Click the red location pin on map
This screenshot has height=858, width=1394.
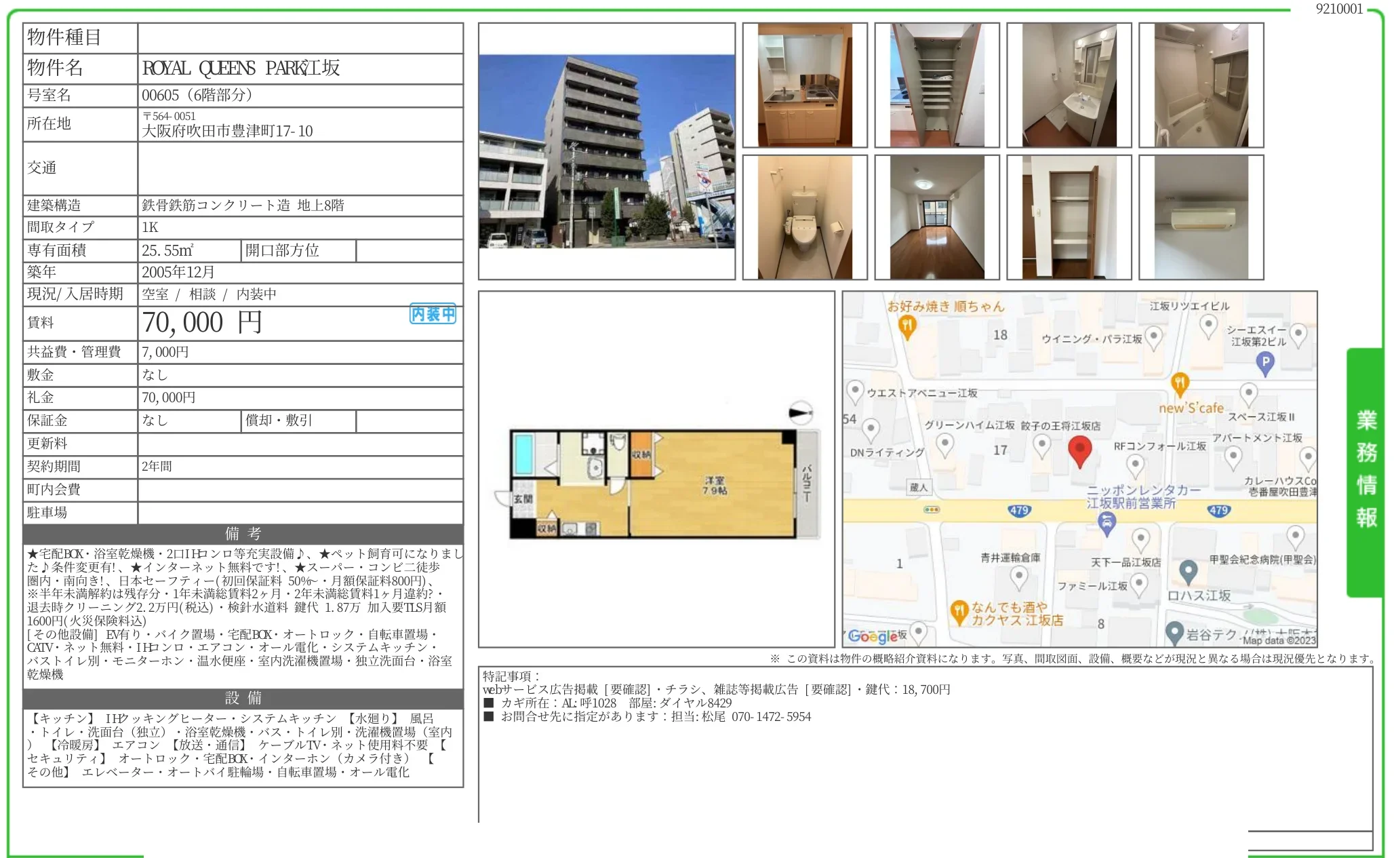click(1079, 450)
